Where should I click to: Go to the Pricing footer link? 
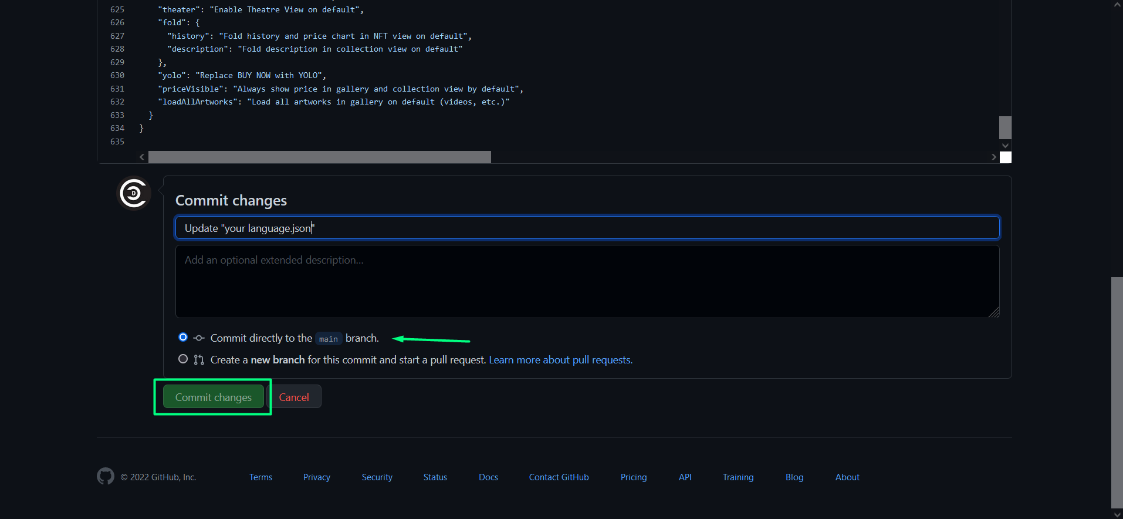[634, 477]
